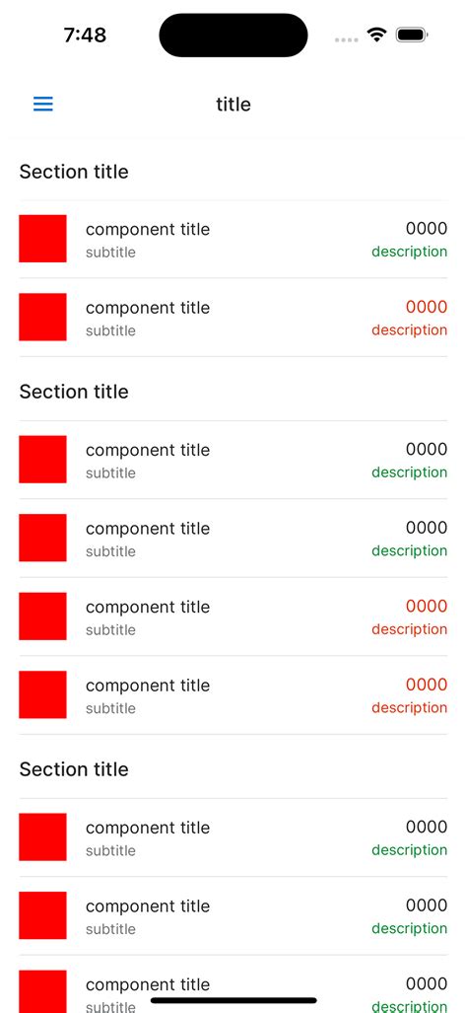Select red square in second section's first row
The height and width of the screenshot is (1013, 467).
pos(42,460)
